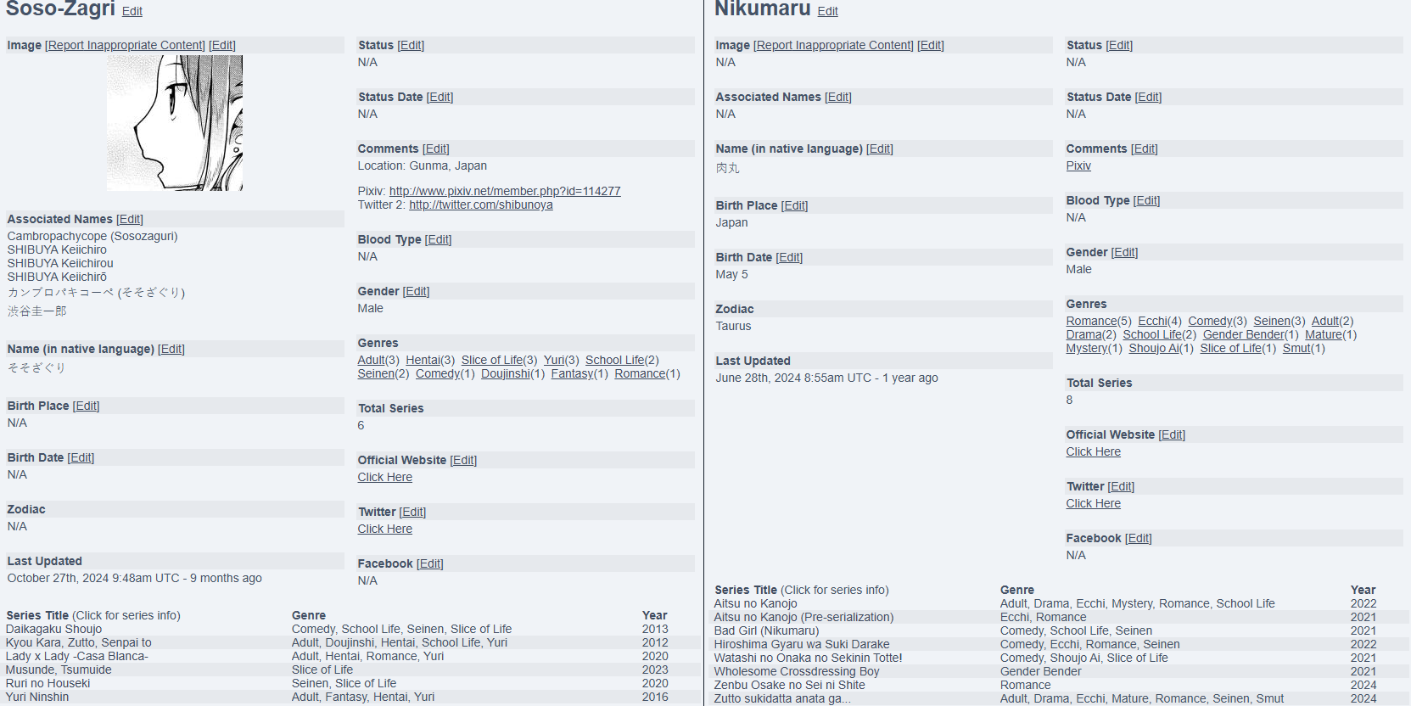Select 'Location: Gunma, Japan' comment text
Screen dimensions: 1411x706
pyautogui.click(x=422, y=165)
